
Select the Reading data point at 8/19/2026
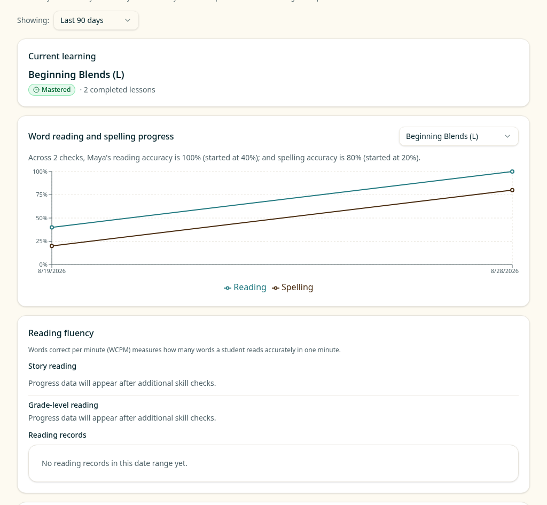pyautogui.click(x=52, y=228)
